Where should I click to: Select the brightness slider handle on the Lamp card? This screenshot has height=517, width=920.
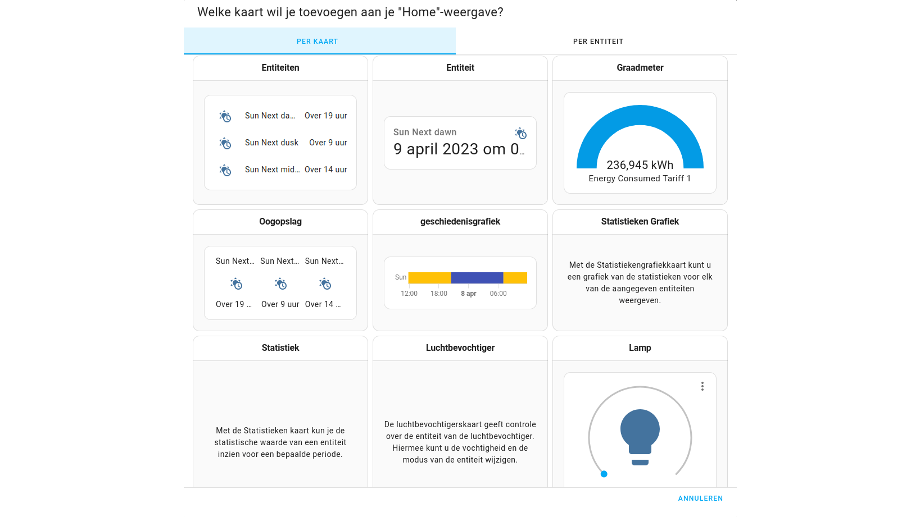604,474
